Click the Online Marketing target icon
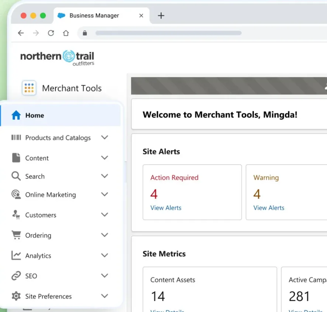Screen dimensions: 327x312 16,195
